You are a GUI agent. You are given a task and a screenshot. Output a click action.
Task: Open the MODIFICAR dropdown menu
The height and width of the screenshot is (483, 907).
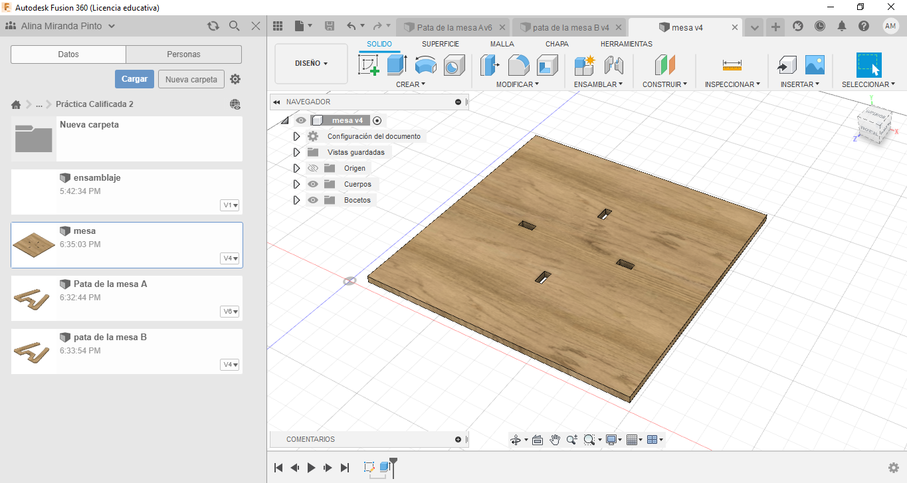coord(518,84)
